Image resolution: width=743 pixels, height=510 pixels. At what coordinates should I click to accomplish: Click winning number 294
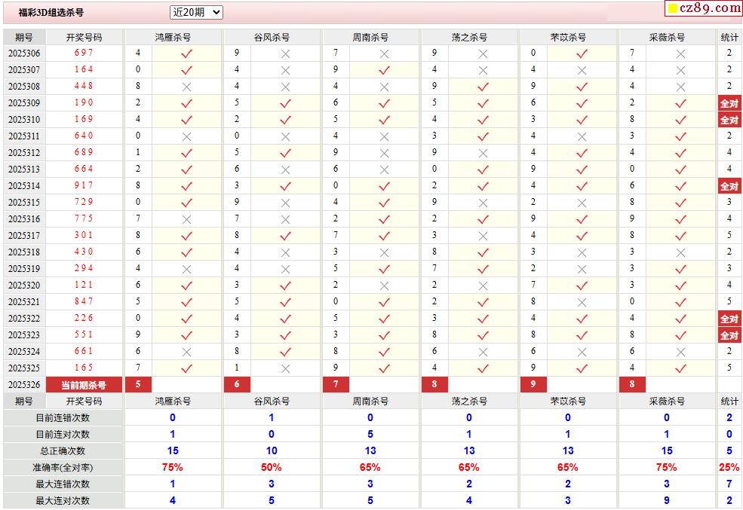84,267
